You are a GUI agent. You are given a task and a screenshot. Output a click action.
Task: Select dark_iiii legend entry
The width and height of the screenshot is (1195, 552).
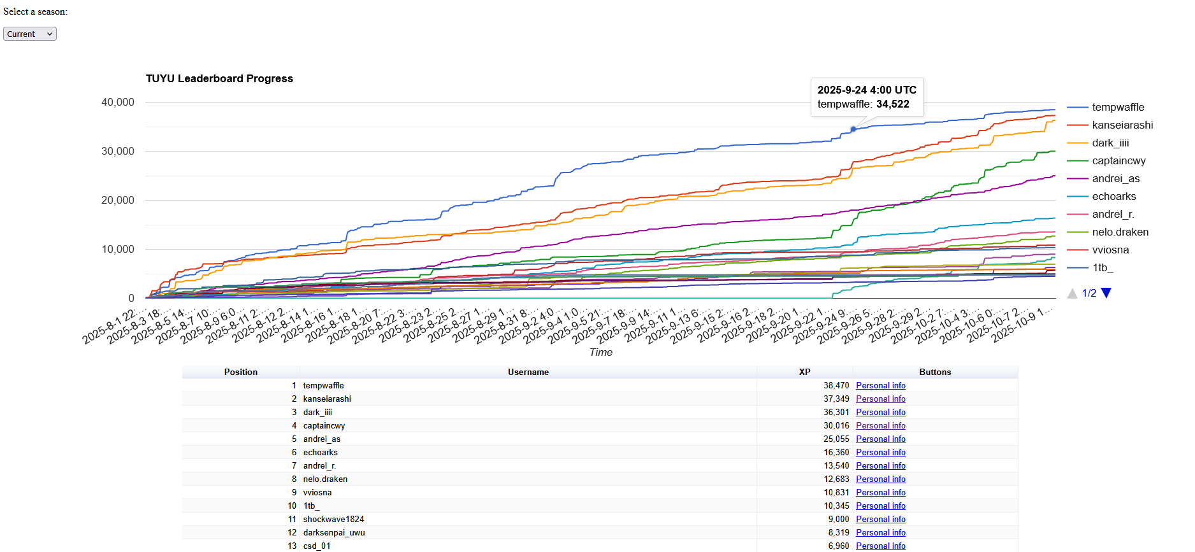pyautogui.click(x=1110, y=143)
